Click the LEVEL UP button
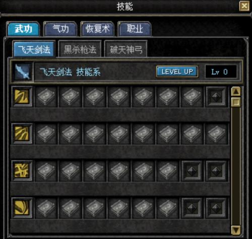Screen dimensions: 252x239 click(x=177, y=72)
